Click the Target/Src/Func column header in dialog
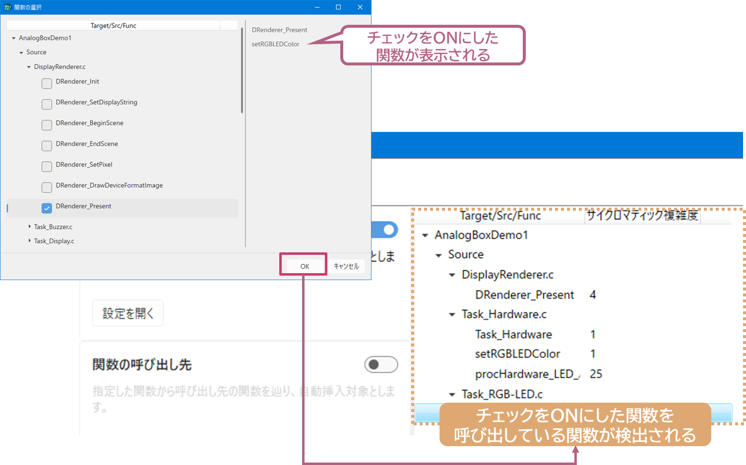 tap(113, 26)
